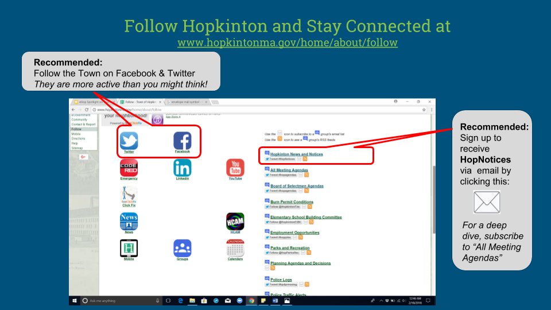Open Burn Permit Conditions link

[292, 201]
